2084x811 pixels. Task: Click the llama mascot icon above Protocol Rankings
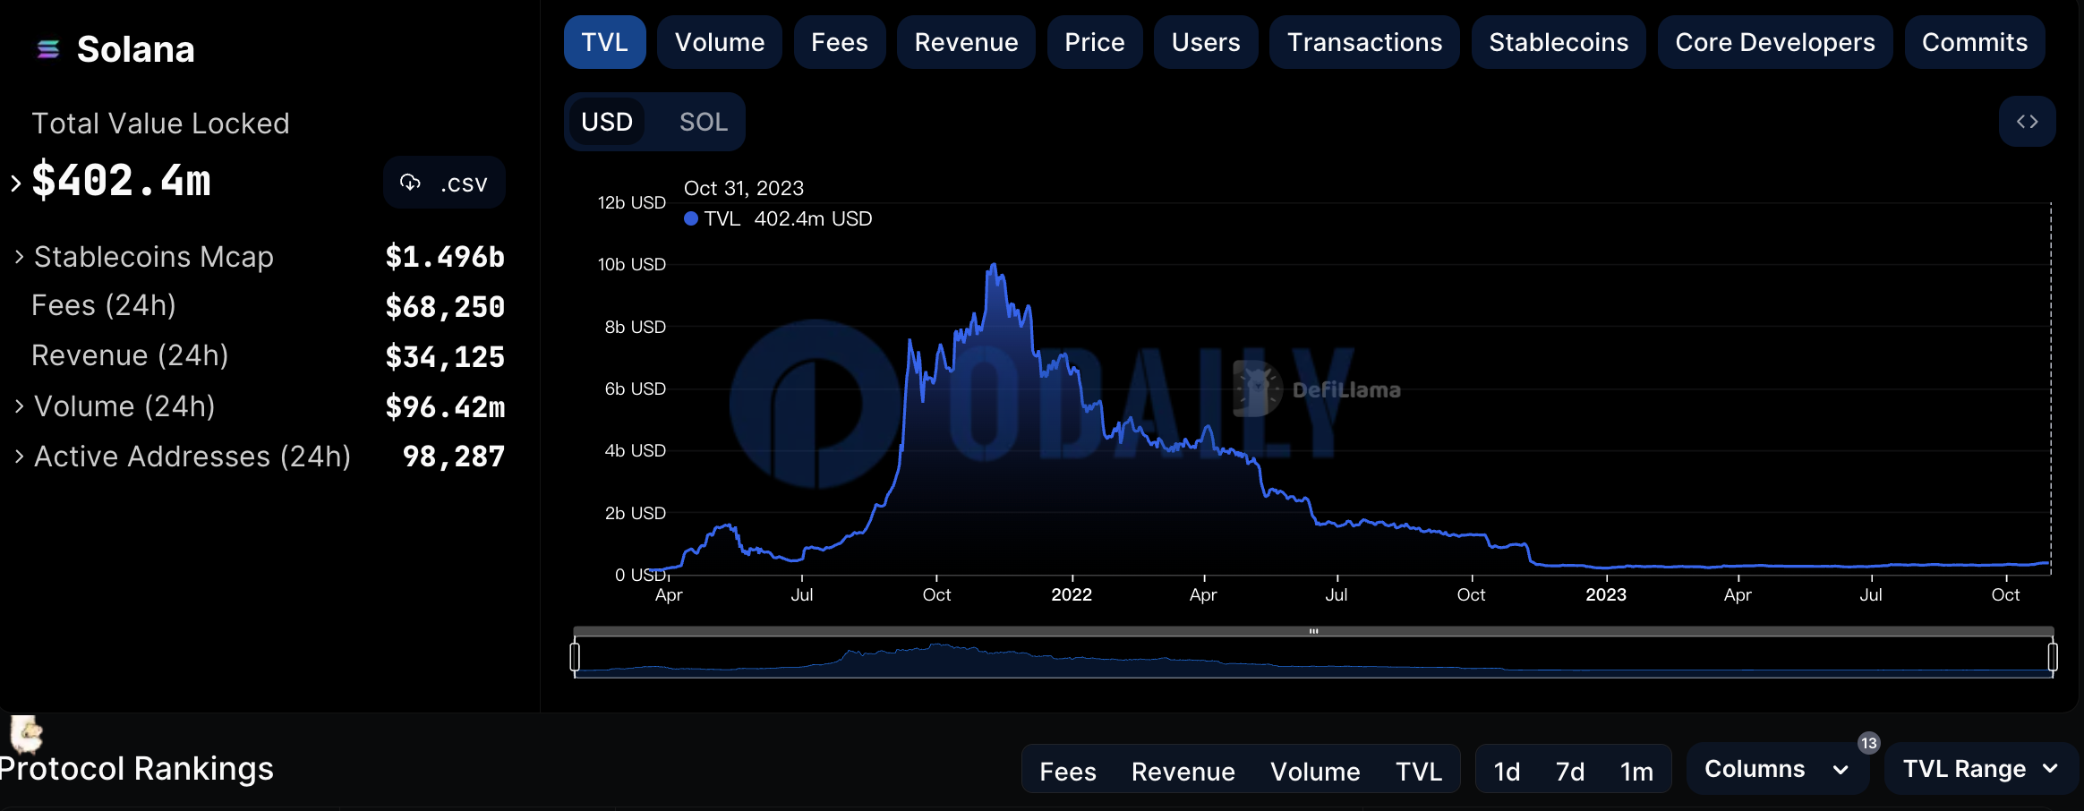26,734
